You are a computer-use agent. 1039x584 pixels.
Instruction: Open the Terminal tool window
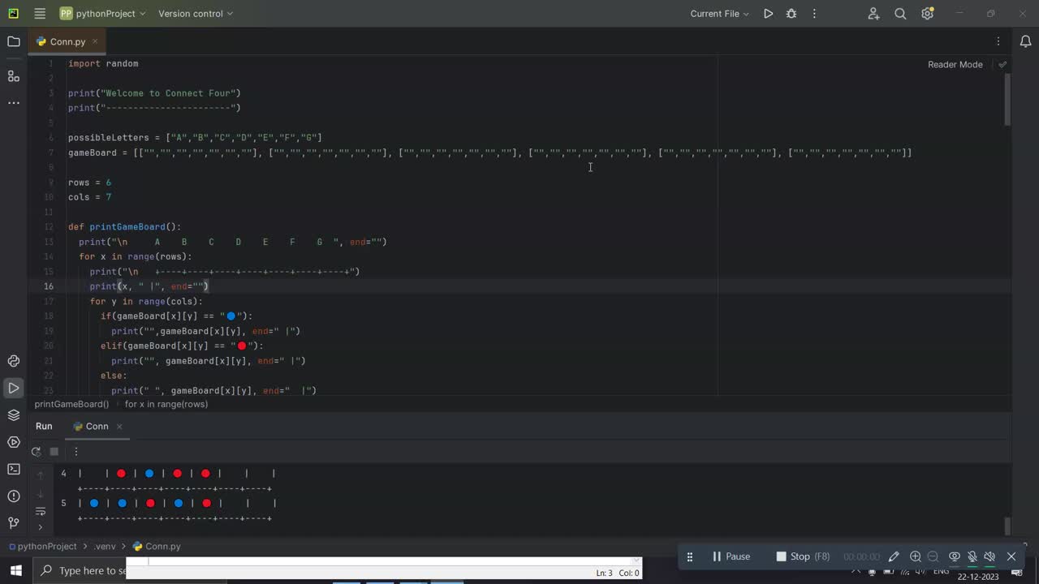click(14, 469)
